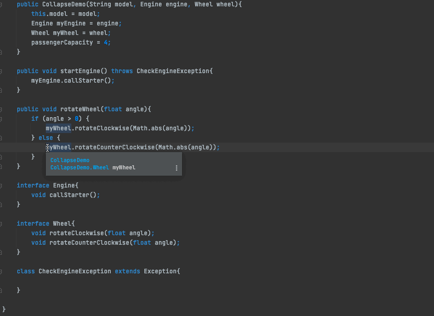
Task: Open the three-dot menu in the tooltip popup
Action: coord(177,168)
